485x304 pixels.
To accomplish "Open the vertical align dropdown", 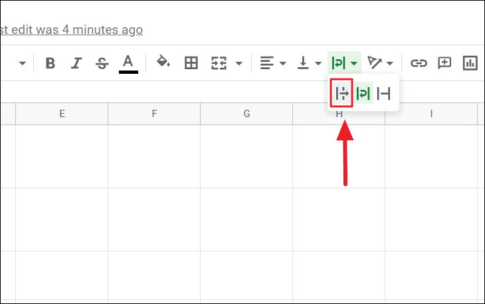I will click(309, 63).
